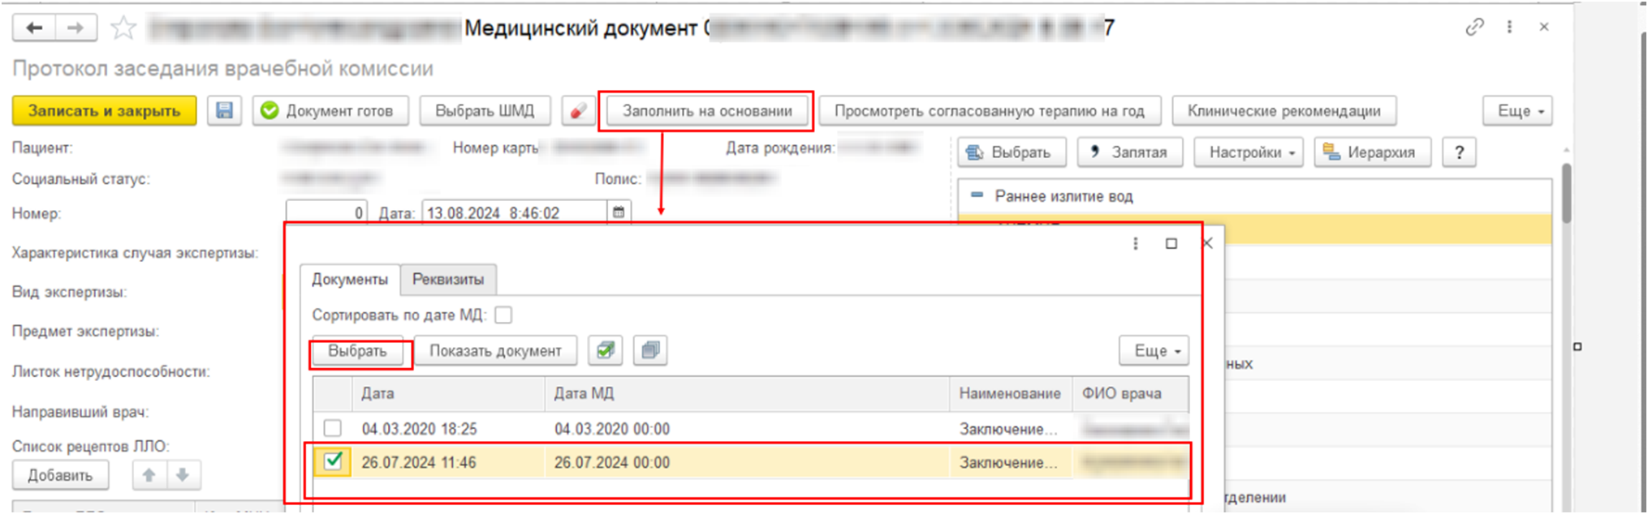1648x514 pixels.
Task: Click the check all documents icon
Action: (605, 351)
